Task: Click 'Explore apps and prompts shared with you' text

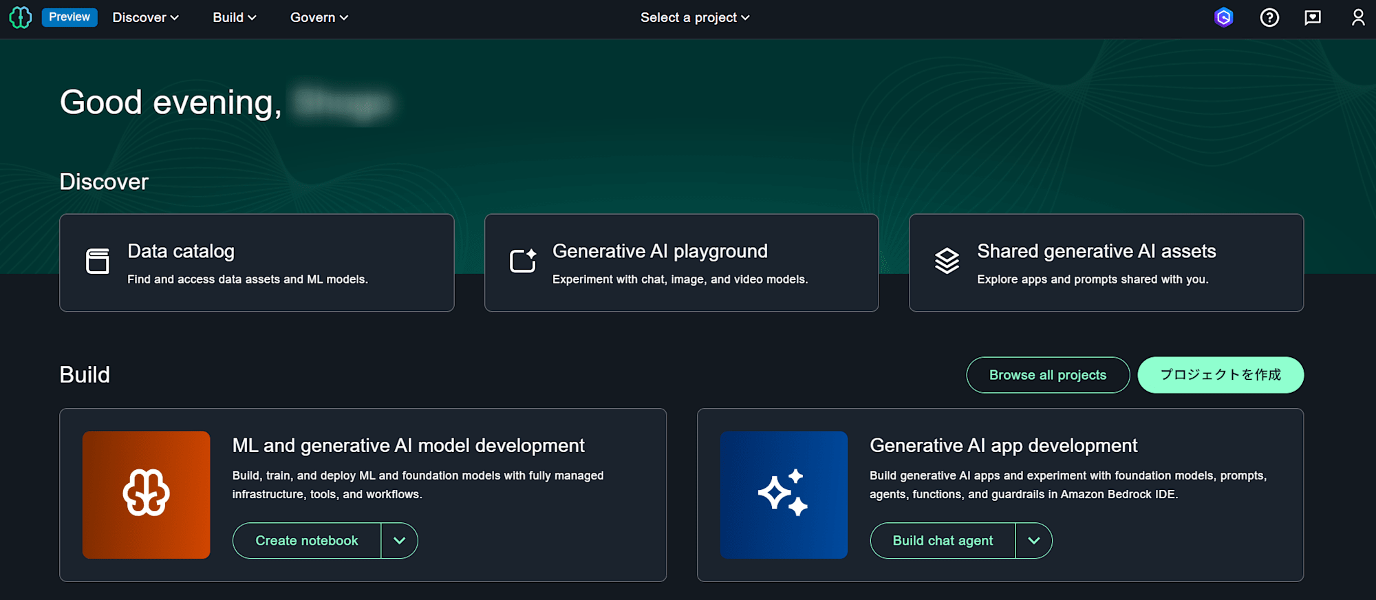Action: click(1093, 279)
